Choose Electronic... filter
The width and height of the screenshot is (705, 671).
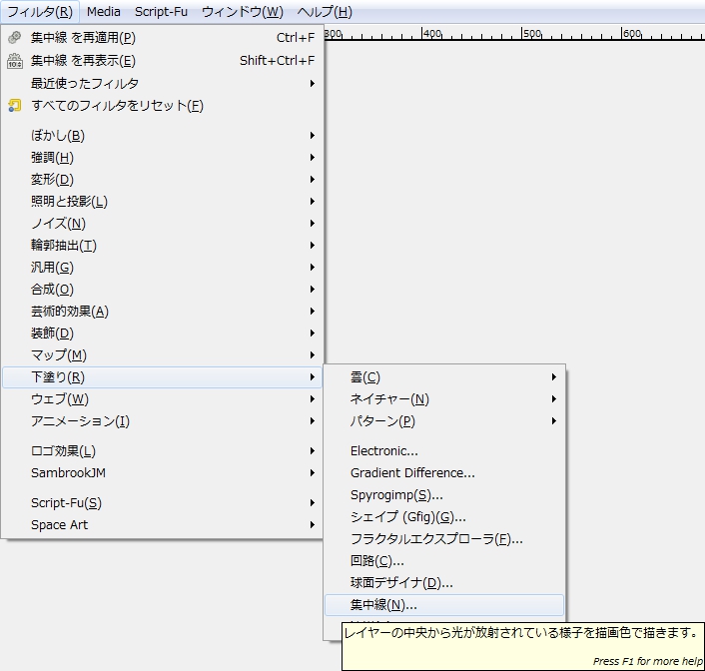(444, 451)
